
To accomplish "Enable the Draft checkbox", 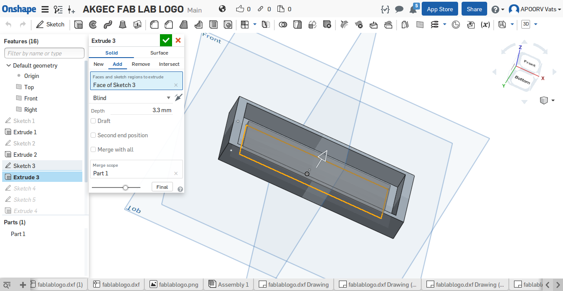I will [x=93, y=121].
